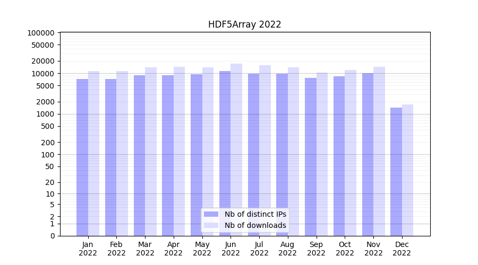Select the 'Nb of downloads' legend label
The image size is (478, 265).
coord(255,225)
